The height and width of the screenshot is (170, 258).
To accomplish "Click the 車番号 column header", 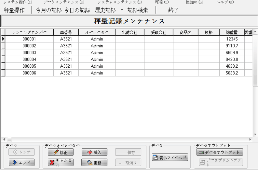I will [x=66, y=32].
